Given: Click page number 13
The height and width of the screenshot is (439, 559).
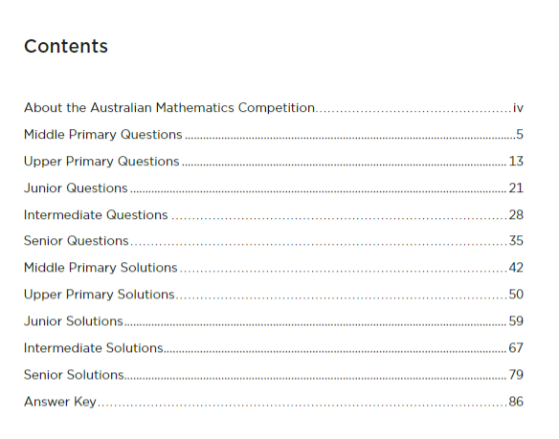Looking at the screenshot, I should click(516, 161).
